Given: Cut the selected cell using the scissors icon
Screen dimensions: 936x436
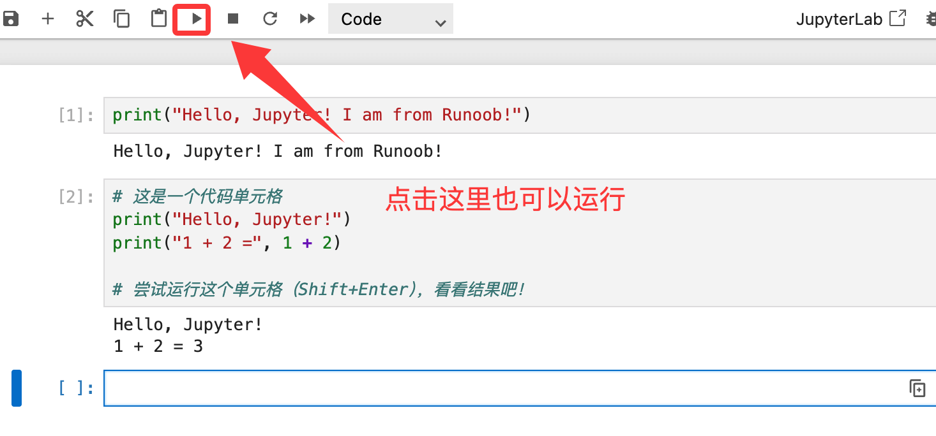Looking at the screenshot, I should (84, 19).
